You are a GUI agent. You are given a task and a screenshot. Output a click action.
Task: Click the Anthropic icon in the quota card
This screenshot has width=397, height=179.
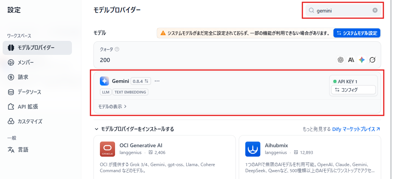click(x=351, y=60)
